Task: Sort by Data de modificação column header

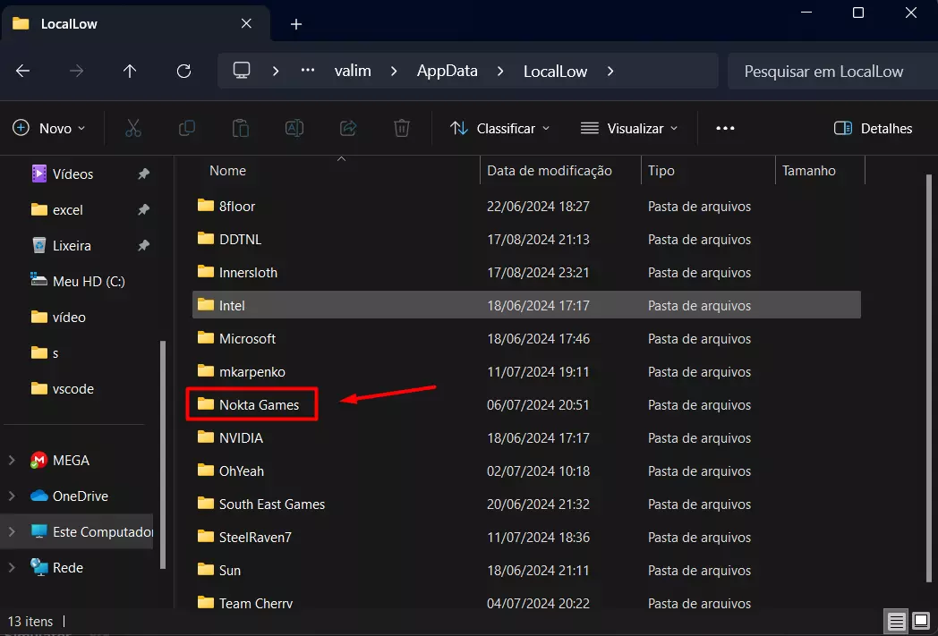Action: click(549, 170)
